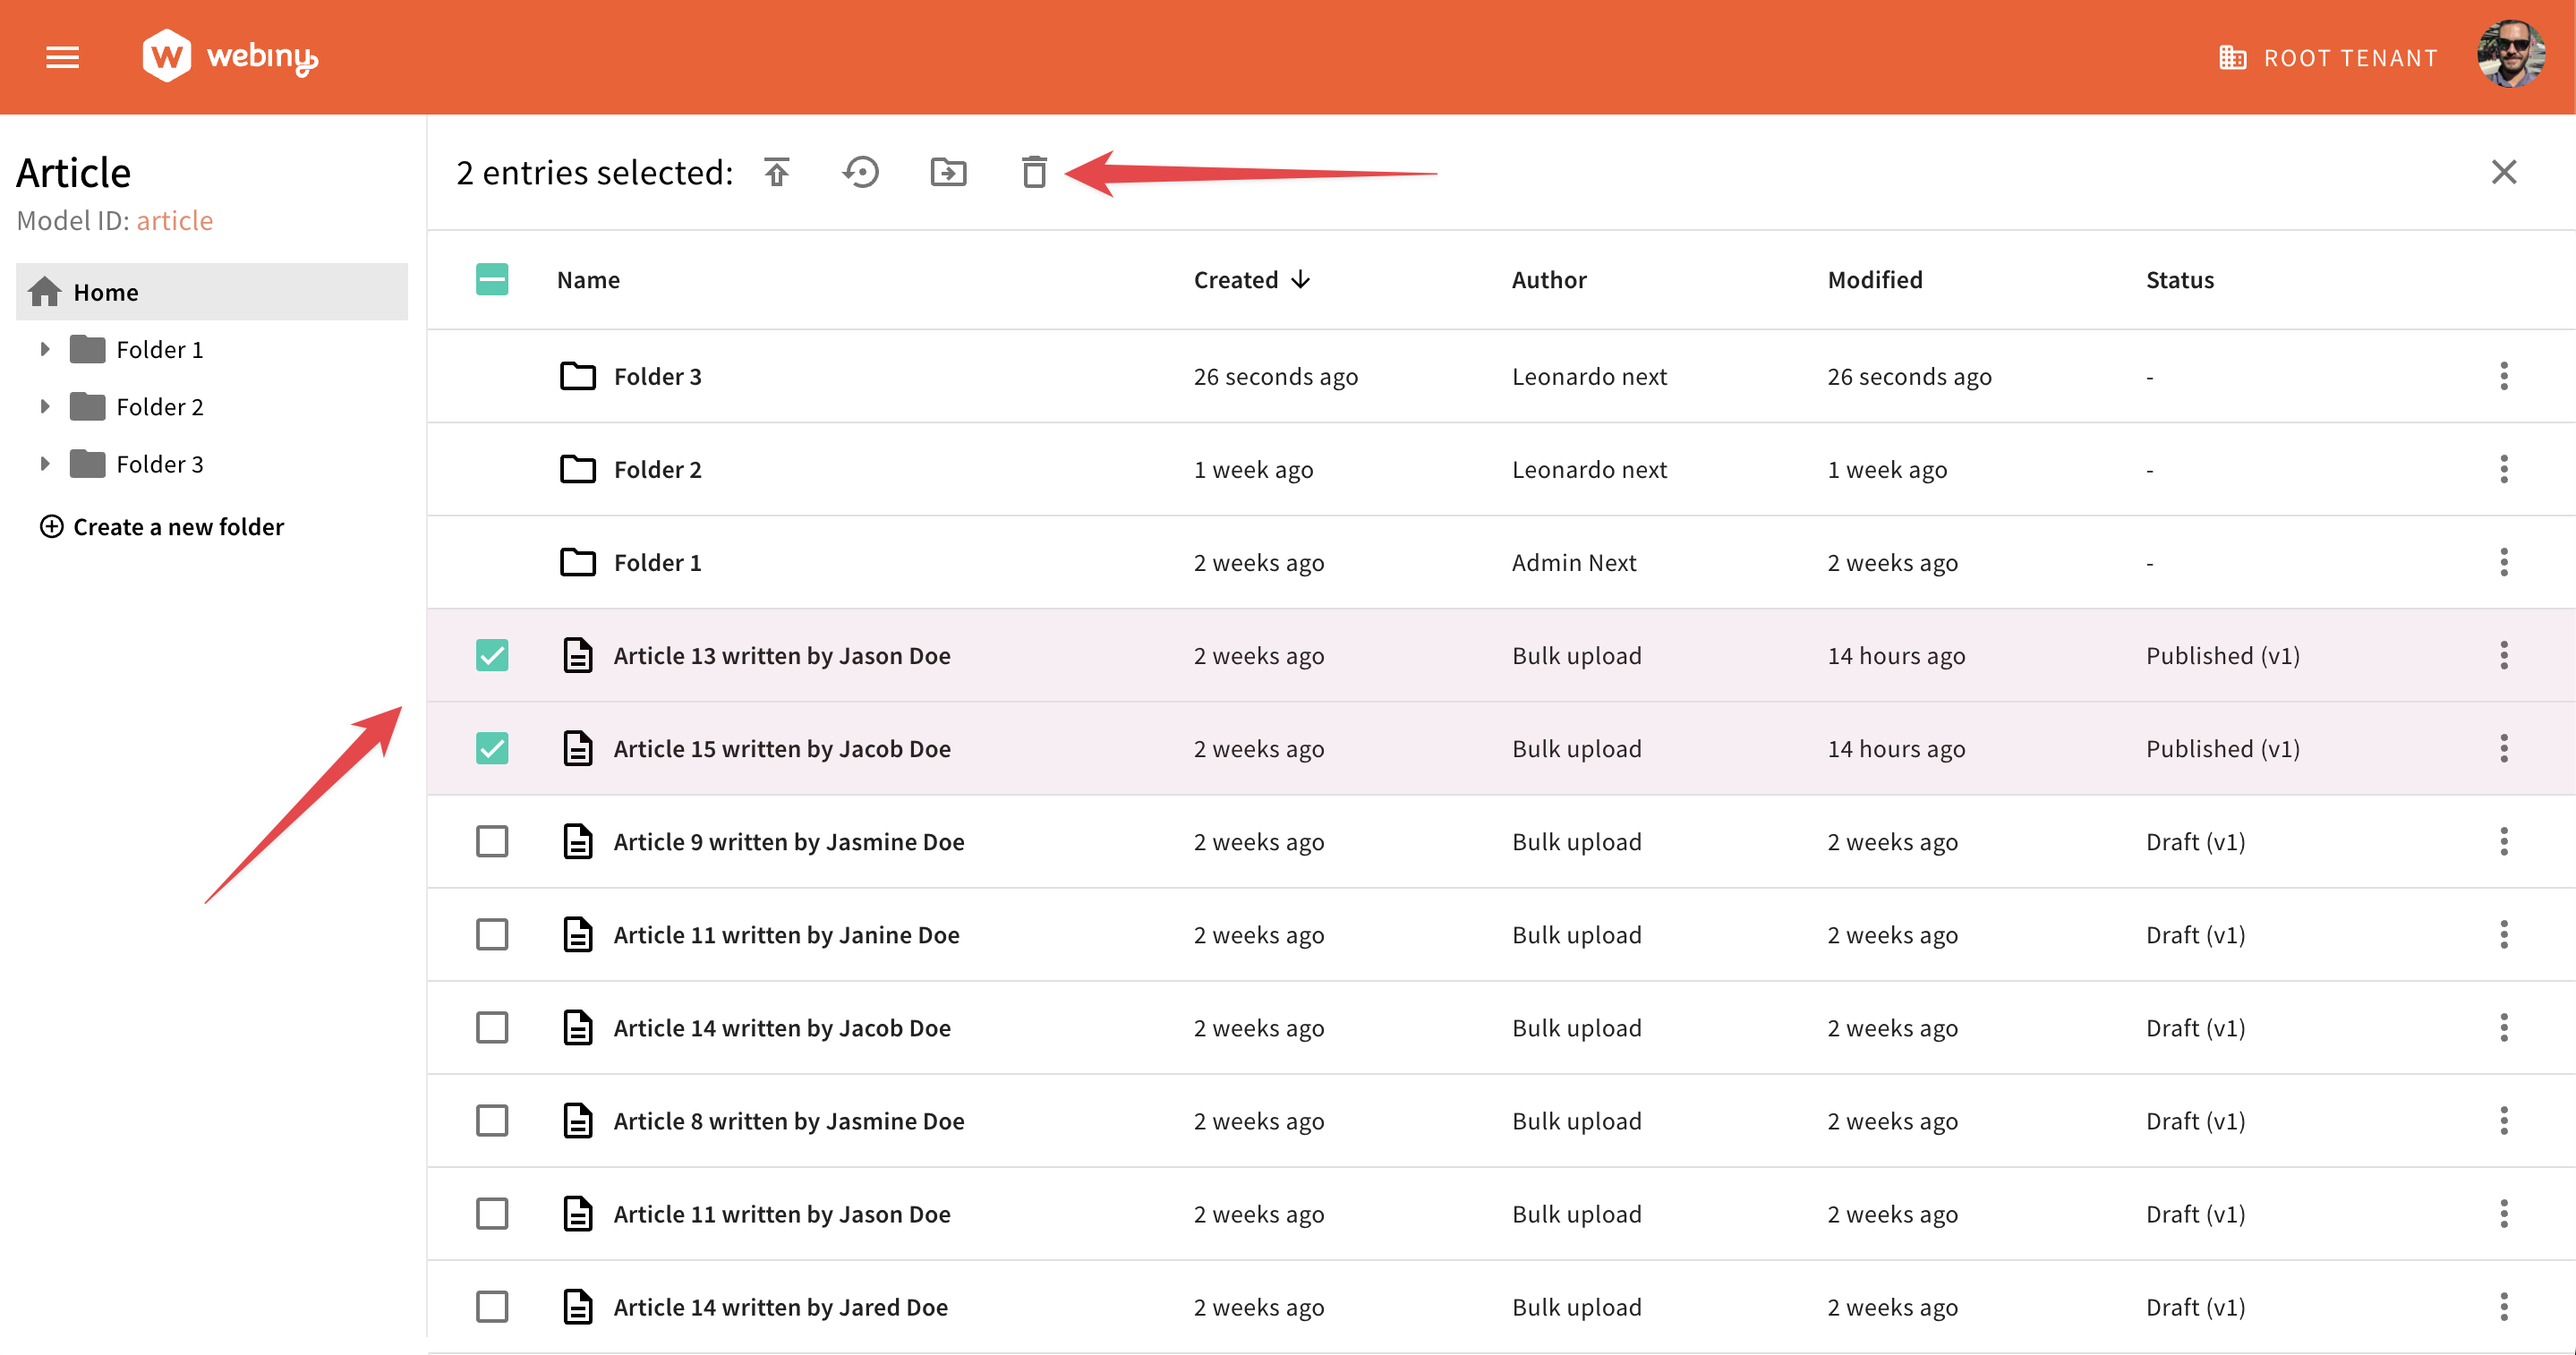This screenshot has width=2576, height=1355.
Task: Click the Webiny logo
Action: [x=230, y=56]
